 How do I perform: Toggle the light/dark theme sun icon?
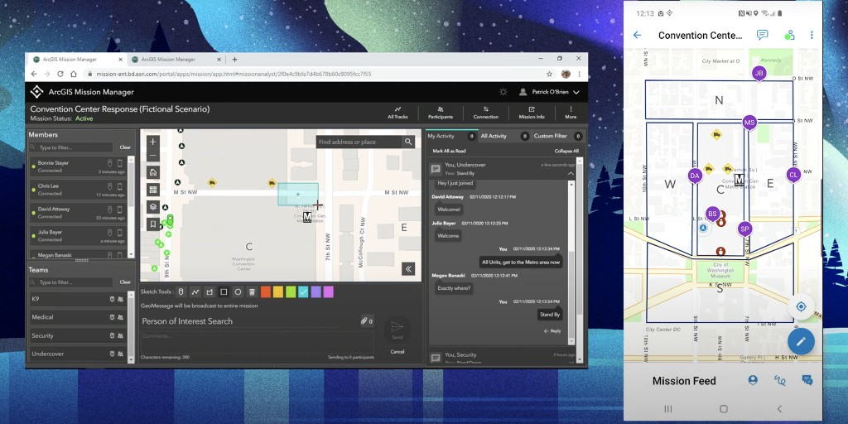tap(503, 92)
